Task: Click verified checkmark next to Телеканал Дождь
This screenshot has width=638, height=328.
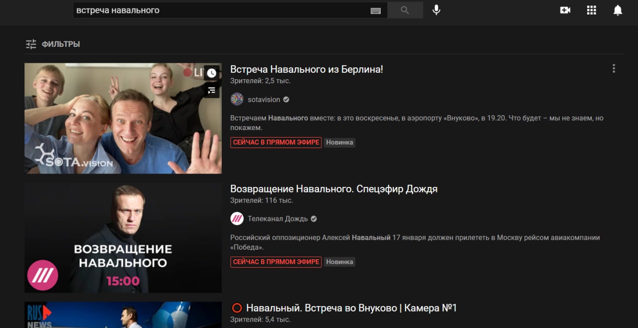Action: [x=314, y=218]
